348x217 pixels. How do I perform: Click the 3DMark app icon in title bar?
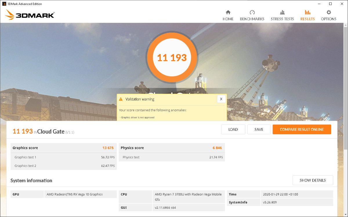click(x=3, y=4)
